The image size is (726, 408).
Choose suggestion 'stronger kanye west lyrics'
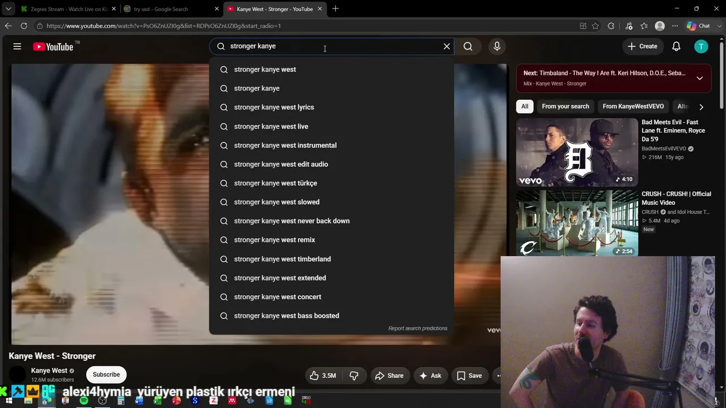click(x=331, y=107)
